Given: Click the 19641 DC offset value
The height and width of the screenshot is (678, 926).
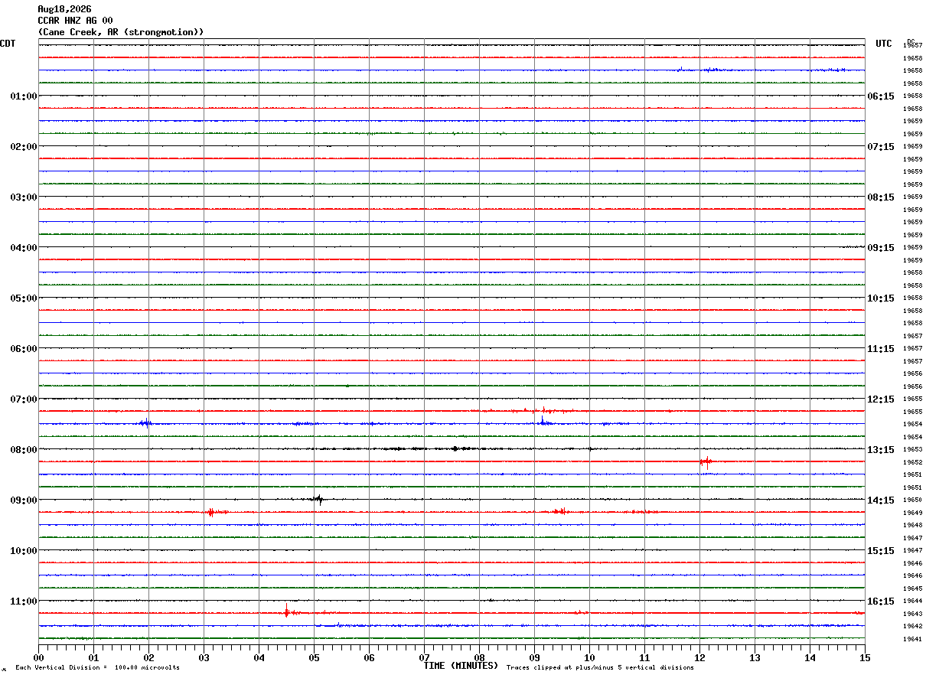Looking at the screenshot, I should tap(912, 639).
